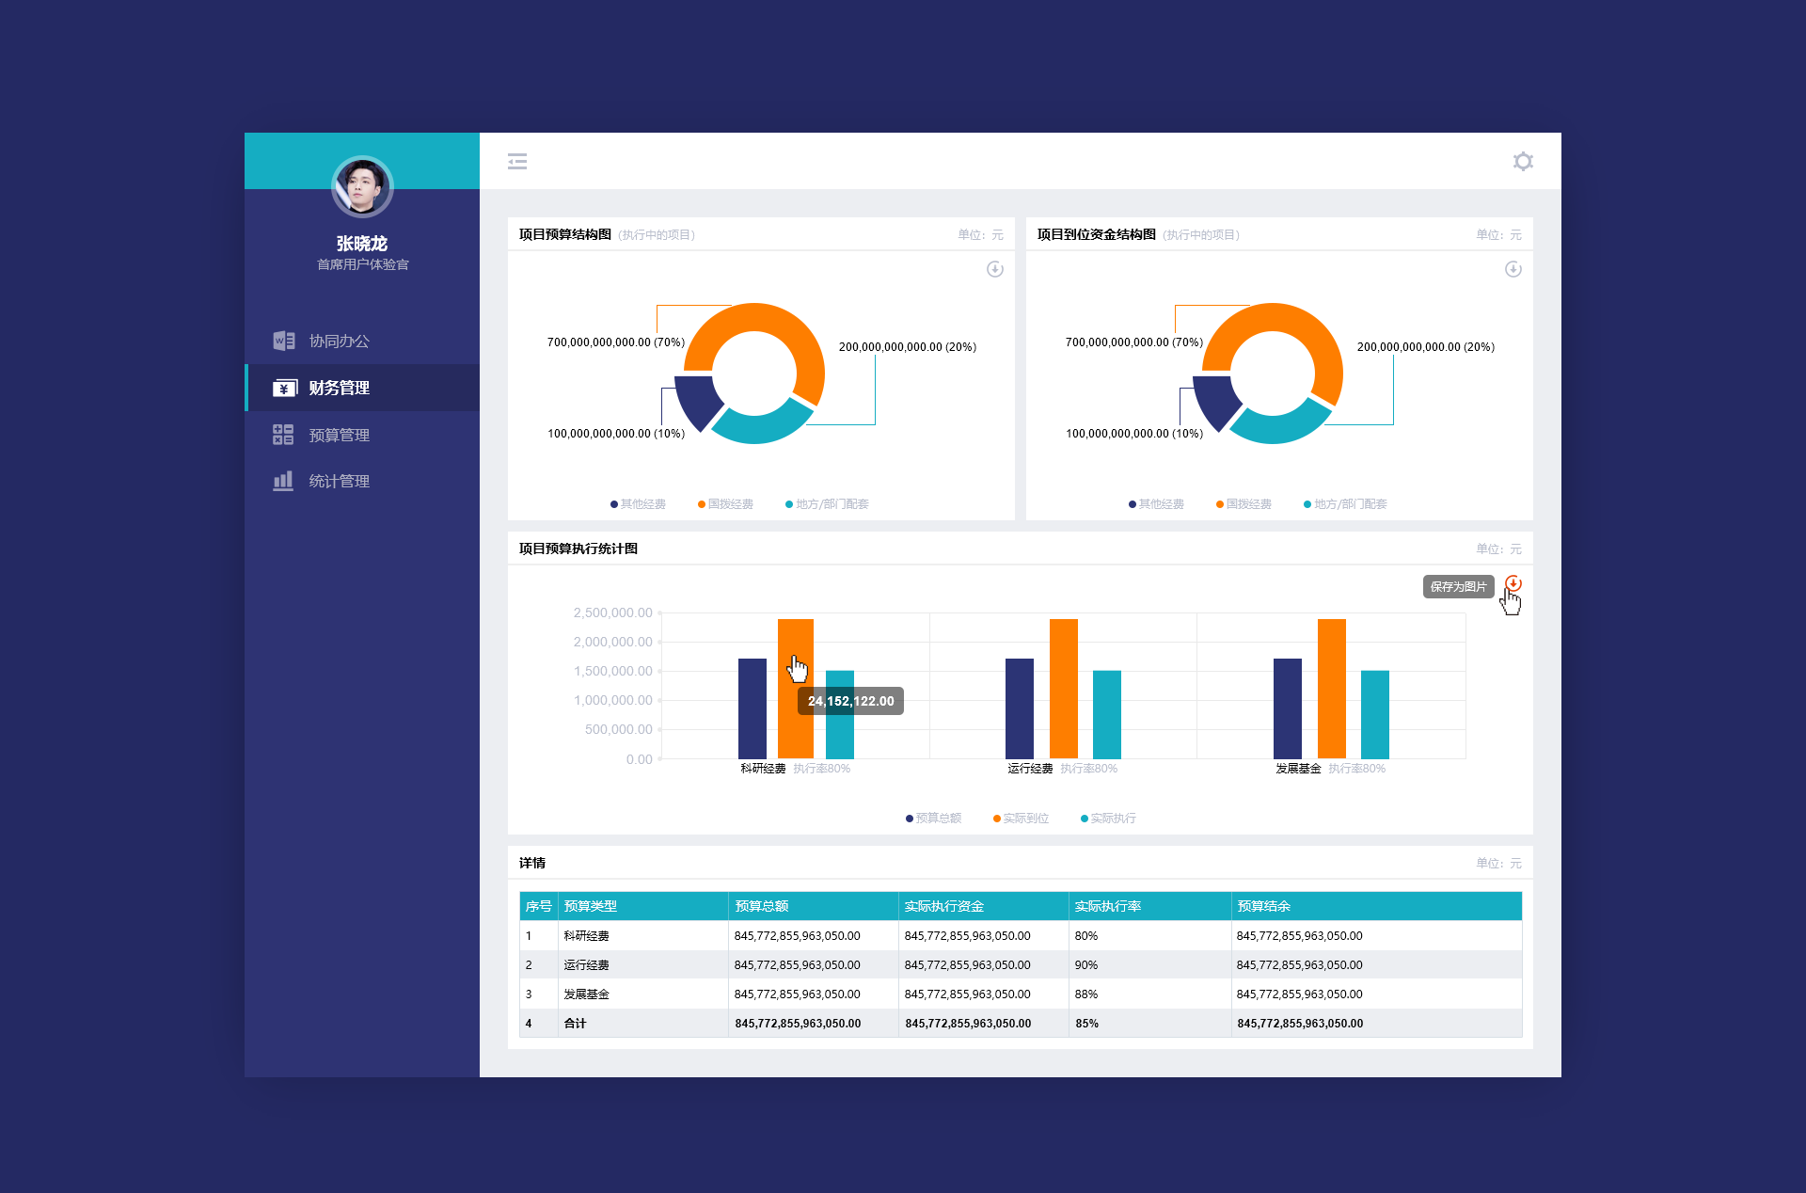This screenshot has width=1806, height=1193.
Task: Select the 财务管理 menu item
Action: tap(362, 388)
